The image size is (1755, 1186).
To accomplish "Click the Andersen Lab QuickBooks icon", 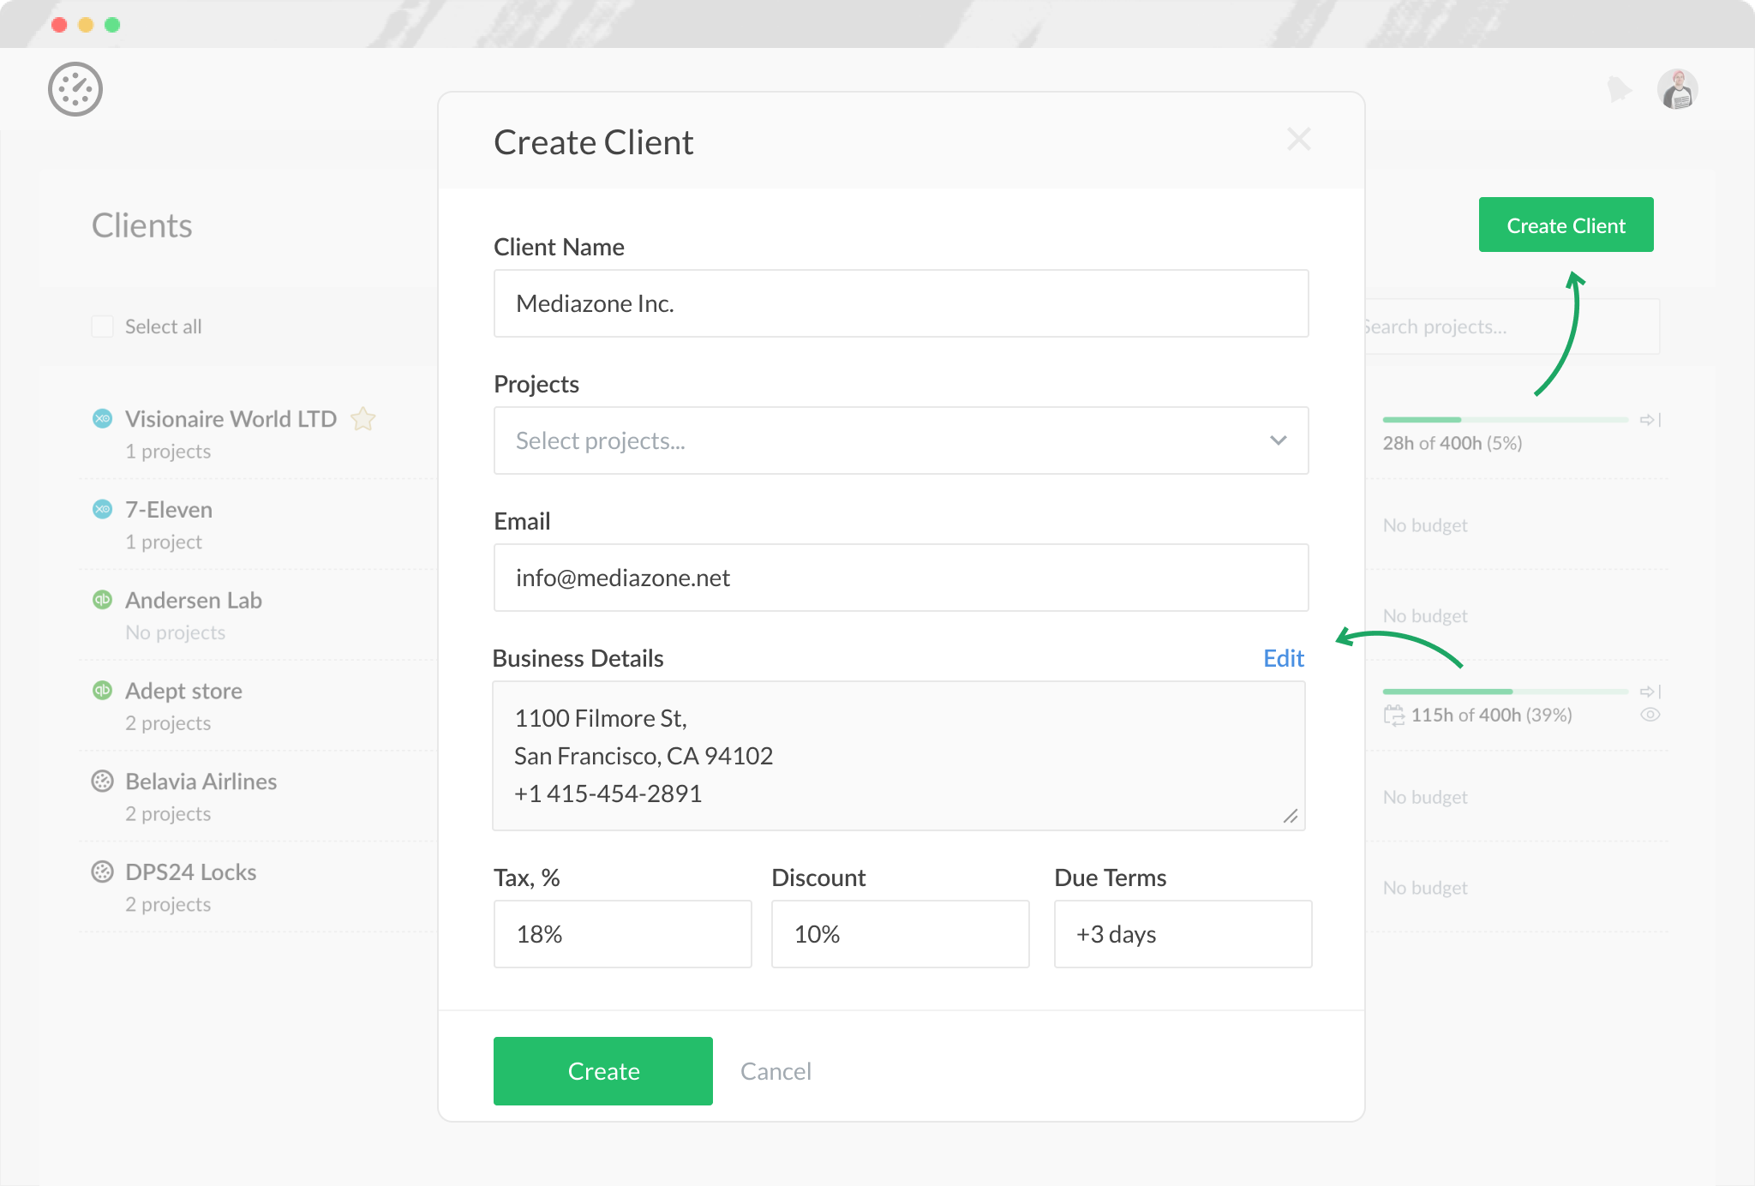I will 102,600.
